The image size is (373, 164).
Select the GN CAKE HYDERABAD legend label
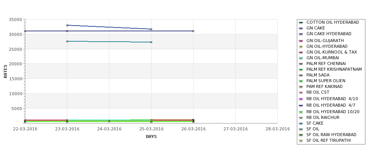click(x=326, y=34)
